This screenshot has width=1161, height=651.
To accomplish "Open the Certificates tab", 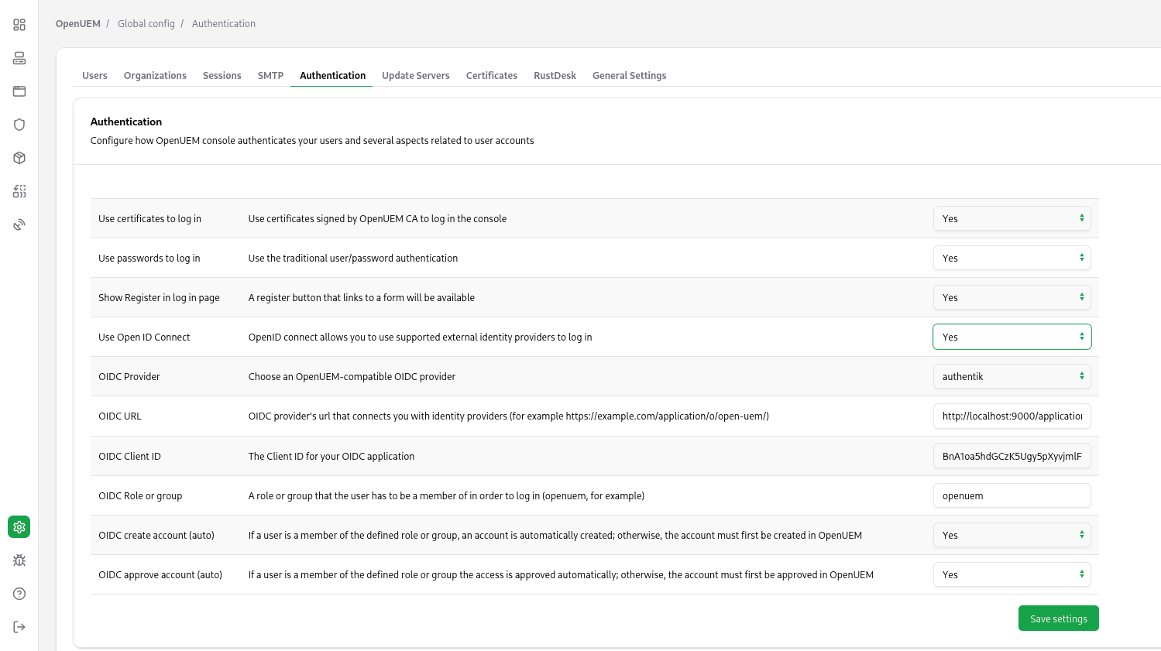I will point(491,75).
